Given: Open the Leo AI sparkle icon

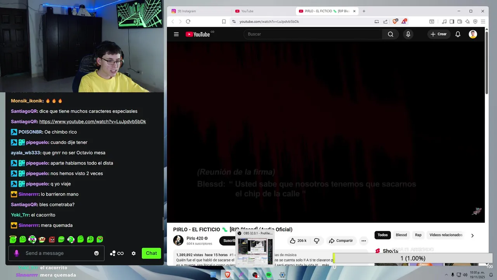Looking at the screenshot, I should coord(467,21).
